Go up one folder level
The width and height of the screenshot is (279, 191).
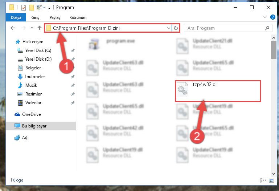40,28
